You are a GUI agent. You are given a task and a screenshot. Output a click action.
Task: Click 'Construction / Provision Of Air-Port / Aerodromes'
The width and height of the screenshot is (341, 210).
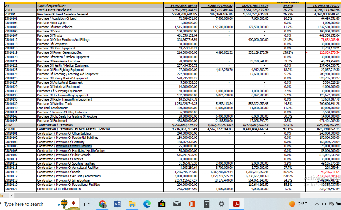point(69,176)
